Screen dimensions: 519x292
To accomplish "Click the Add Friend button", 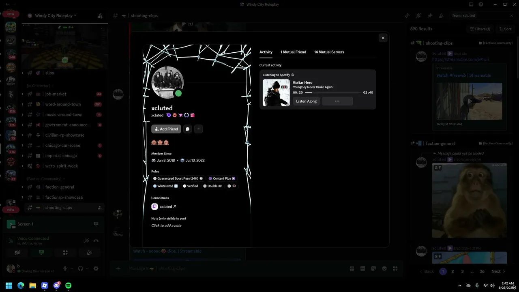I will (166, 129).
